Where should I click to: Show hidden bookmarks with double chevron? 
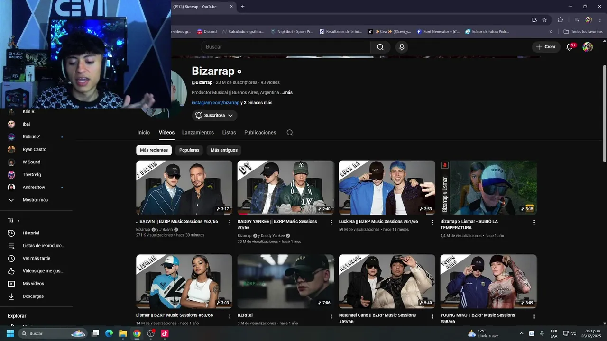point(551,32)
